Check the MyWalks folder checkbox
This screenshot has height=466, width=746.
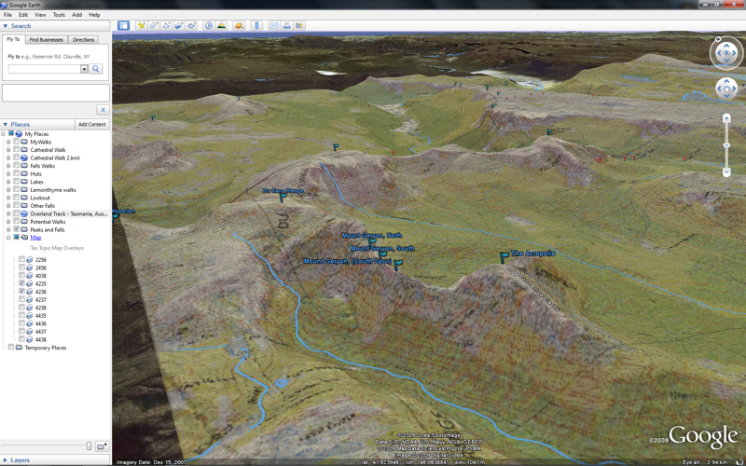click(17, 142)
